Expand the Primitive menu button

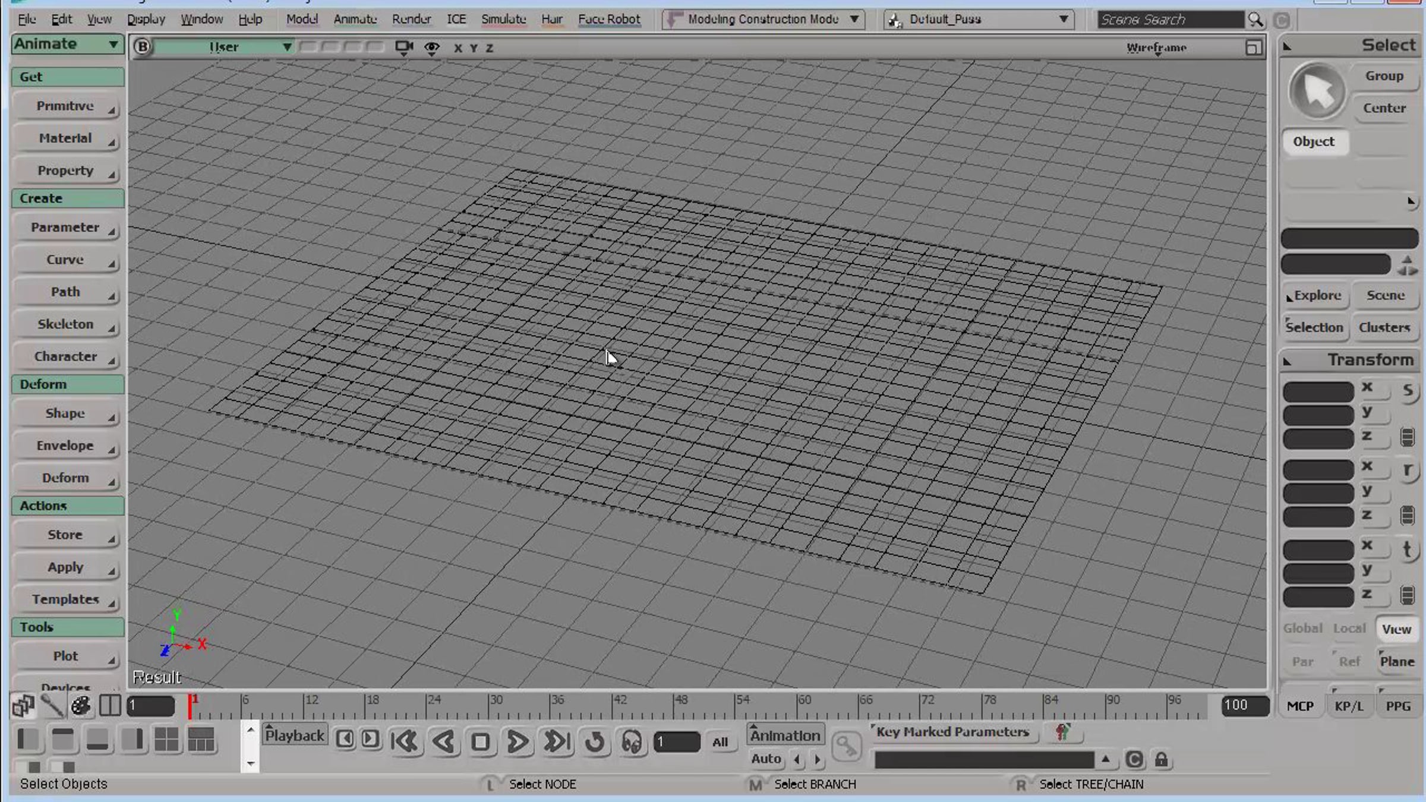[67, 106]
